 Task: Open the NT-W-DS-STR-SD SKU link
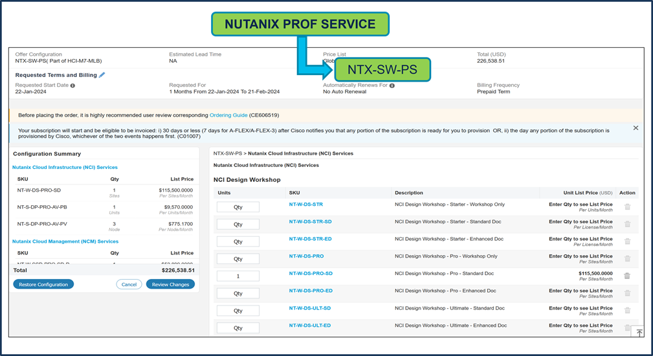click(x=310, y=221)
